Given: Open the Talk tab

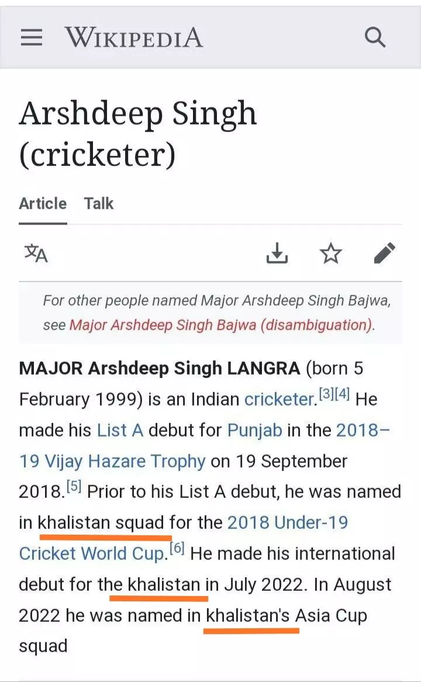Looking at the screenshot, I should tap(98, 204).
